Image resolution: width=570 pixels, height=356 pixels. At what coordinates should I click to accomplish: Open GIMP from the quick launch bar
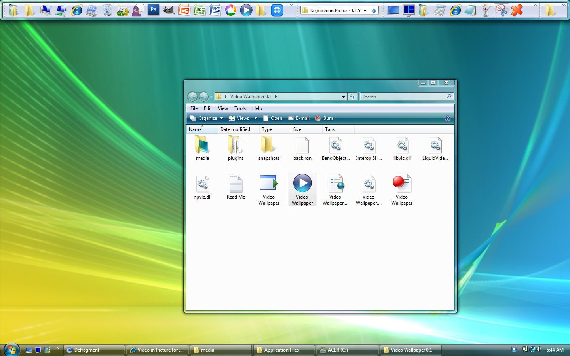click(x=169, y=10)
